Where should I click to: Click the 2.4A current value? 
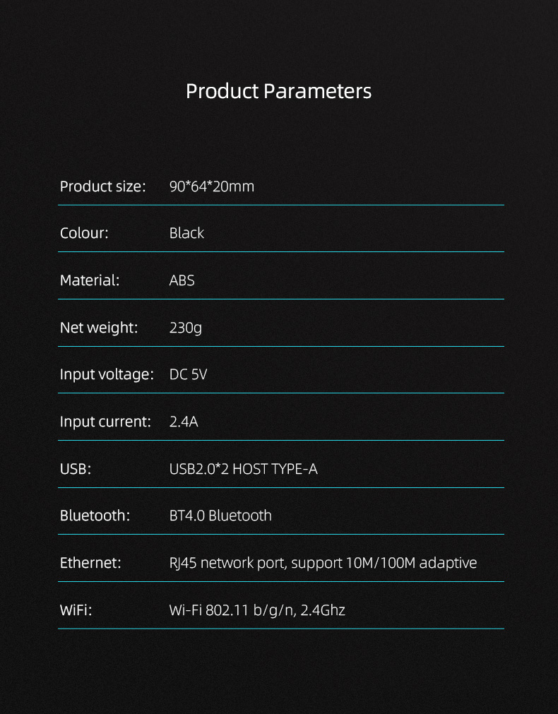(x=184, y=422)
